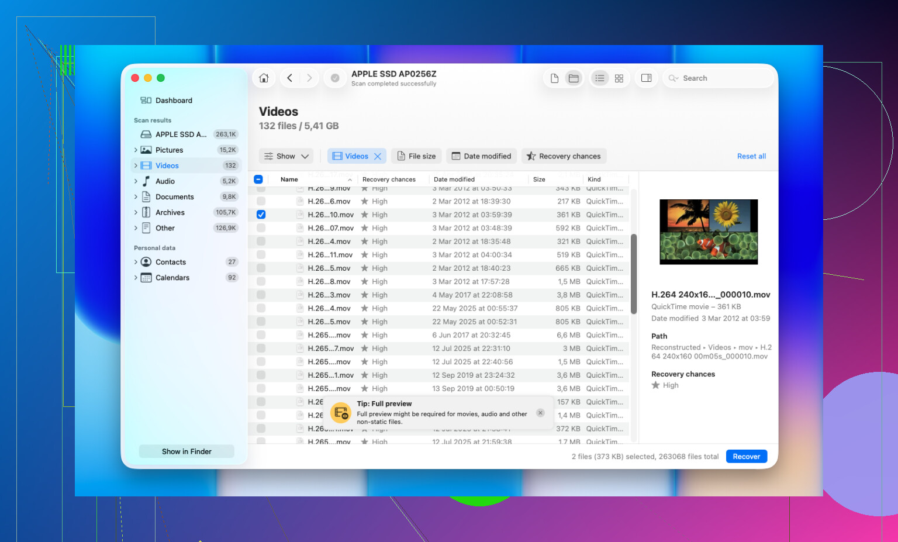Open the Show dropdown filter
898x542 pixels.
click(x=286, y=156)
